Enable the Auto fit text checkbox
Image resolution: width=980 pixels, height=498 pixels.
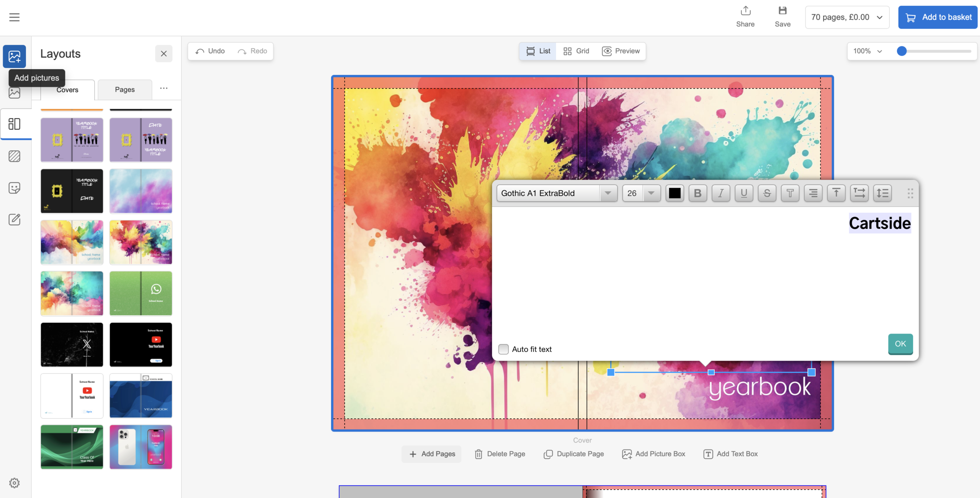503,349
